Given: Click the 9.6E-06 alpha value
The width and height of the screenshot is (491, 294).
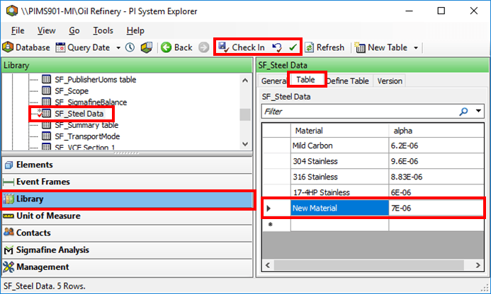Looking at the screenshot, I should [405, 161].
